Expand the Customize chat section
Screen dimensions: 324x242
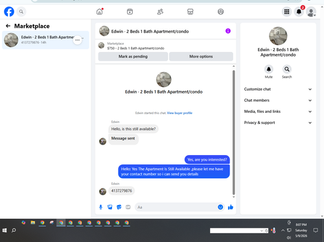[x=278, y=89]
